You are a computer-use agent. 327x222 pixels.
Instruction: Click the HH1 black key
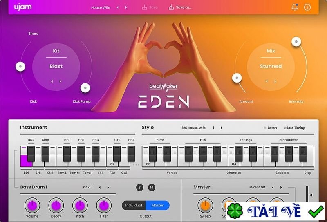pos(67,154)
